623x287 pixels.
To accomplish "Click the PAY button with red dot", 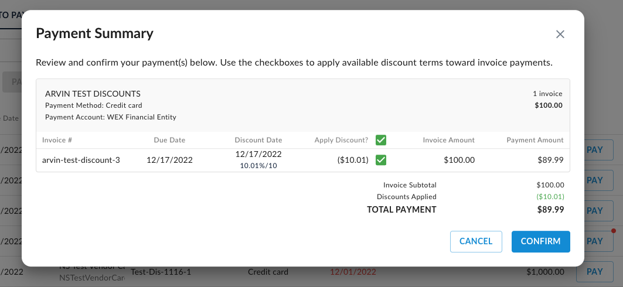I will coord(594,241).
